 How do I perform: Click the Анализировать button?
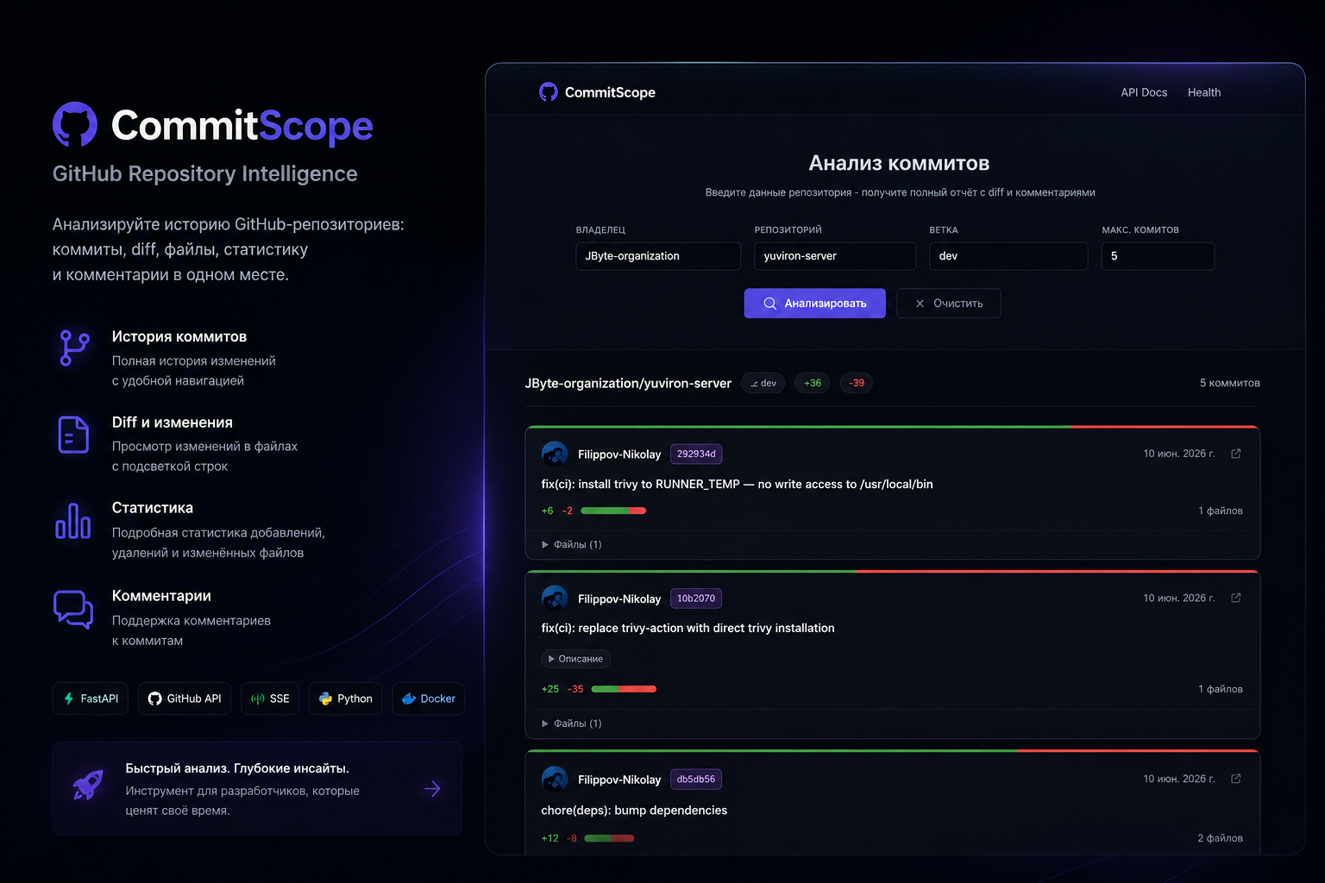(x=815, y=304)
